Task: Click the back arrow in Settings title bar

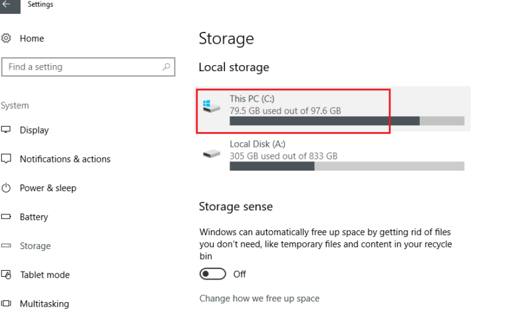Action: [7, 5]
